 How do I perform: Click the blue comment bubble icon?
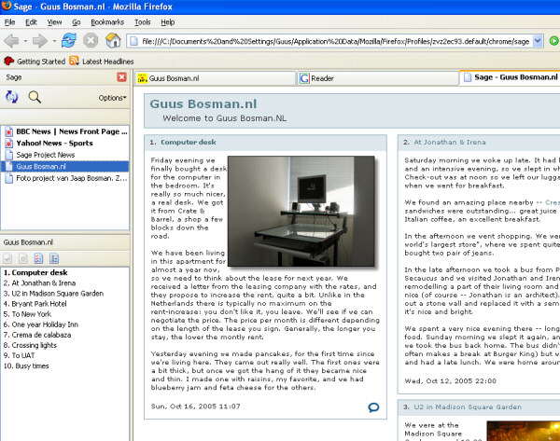point(373,407)
